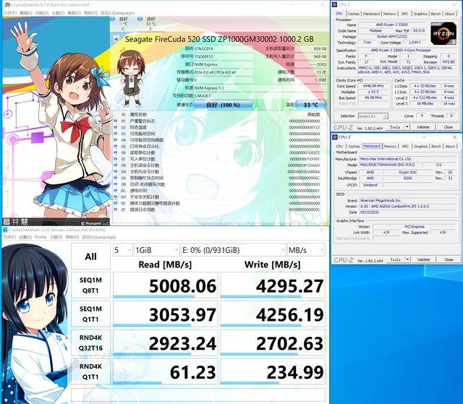The height and width of the screenshot is (404, 463).
Task: Switch to SPD tab in lower CPU-Z window
Action: click(x=405, y=146)
